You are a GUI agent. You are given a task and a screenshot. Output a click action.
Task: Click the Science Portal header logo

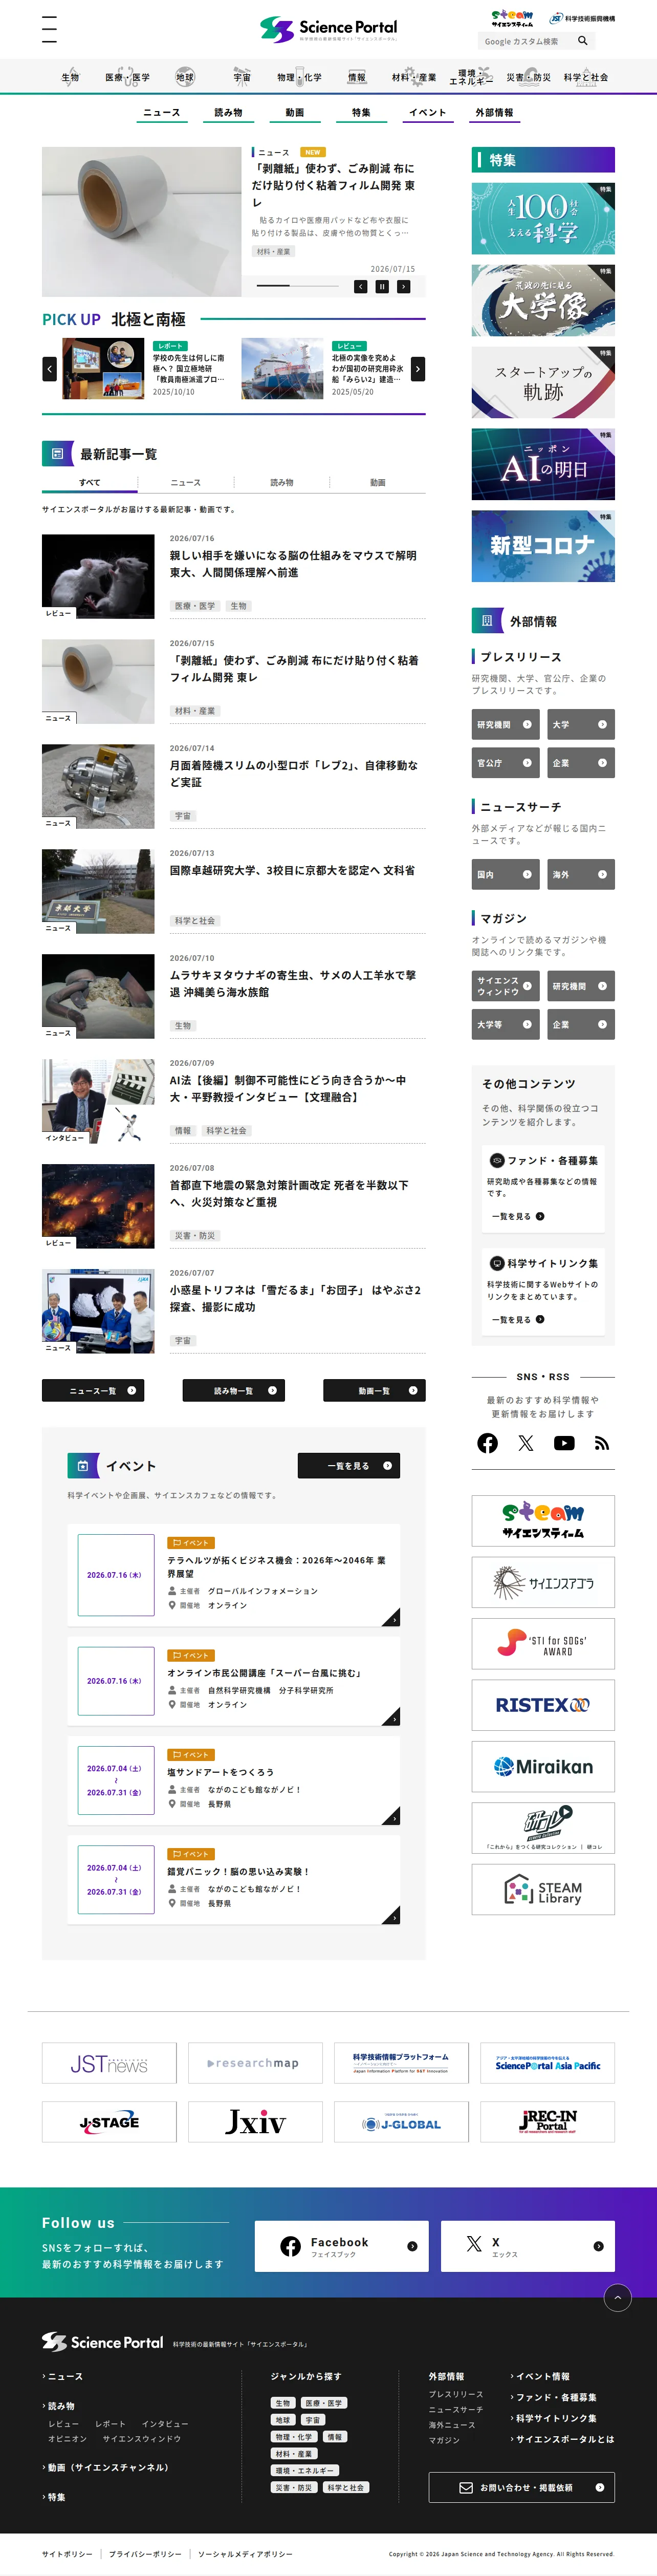[x=328, y=29]
